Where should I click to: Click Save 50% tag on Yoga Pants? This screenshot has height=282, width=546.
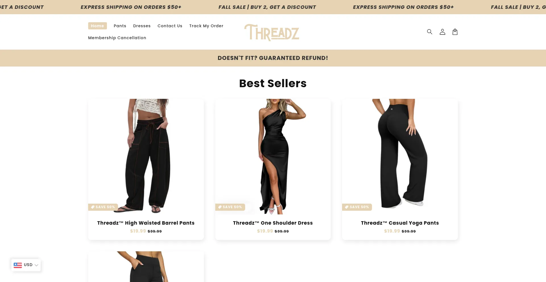pos(357,207)
